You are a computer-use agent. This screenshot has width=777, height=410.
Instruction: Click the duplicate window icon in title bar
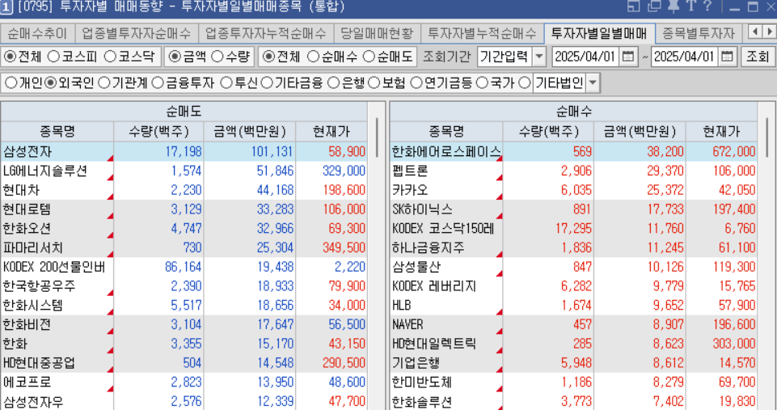pyautogui.click(x=654, y=6)
